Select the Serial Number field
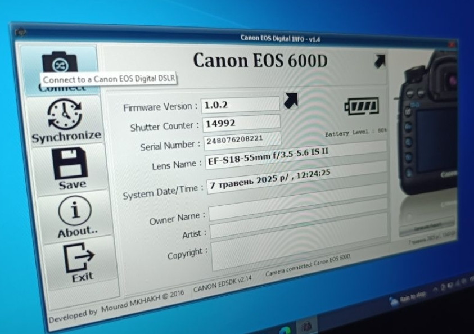The height and width of the screenshot is (334, 474). coord(242,139)
